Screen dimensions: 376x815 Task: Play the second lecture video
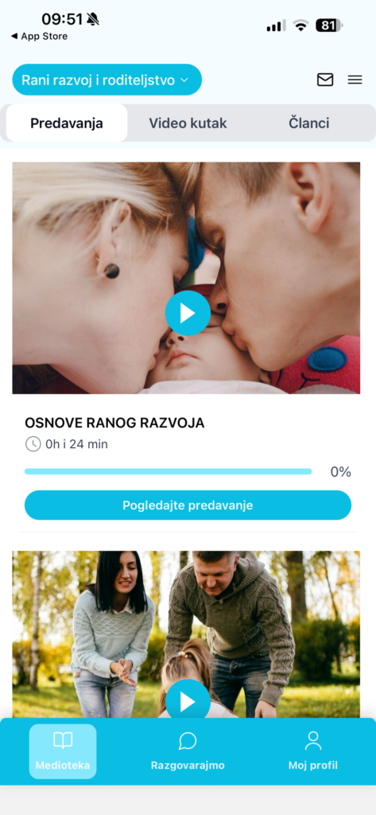click(x=188, y=701)
